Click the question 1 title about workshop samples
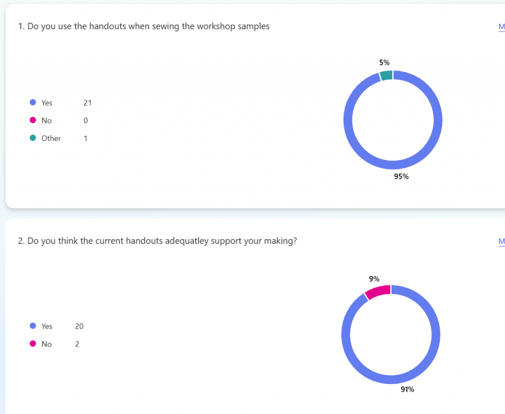The height and width of the screenshot is (414, 505). point(144,27)
